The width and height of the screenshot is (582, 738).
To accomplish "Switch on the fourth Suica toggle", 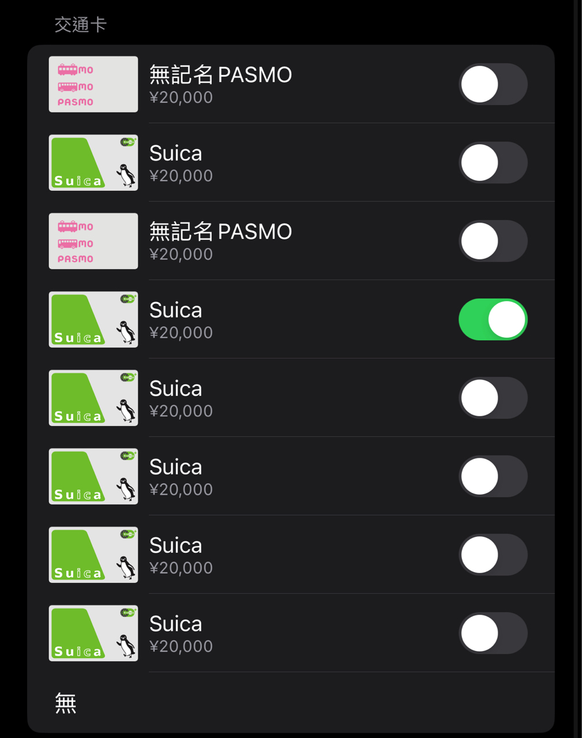I will coord(493,476).
